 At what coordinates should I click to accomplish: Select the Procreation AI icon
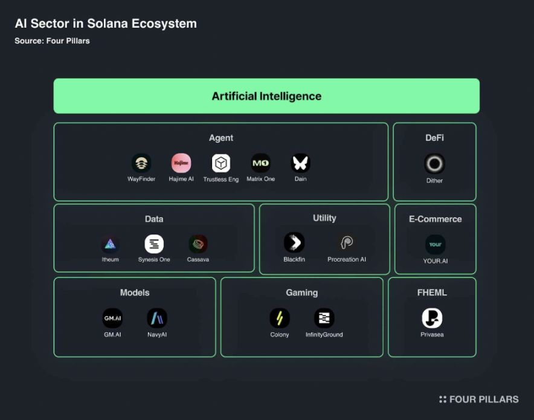click(347, 242)
